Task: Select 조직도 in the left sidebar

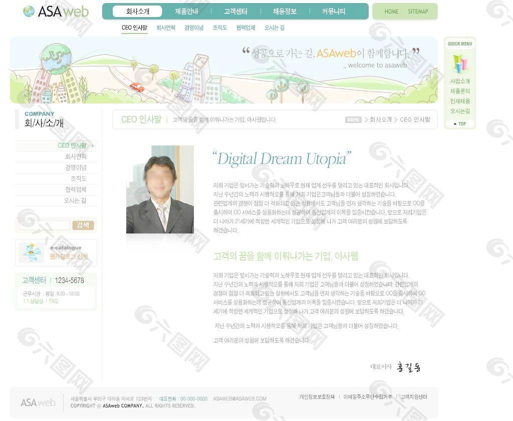Action: 79,178
